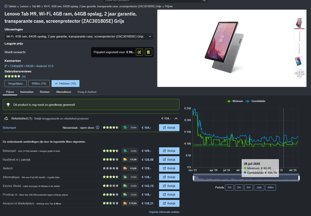The image size is (311, 216).
Task: Select the first product thumbnail
Action: click(x=299, y=23)
